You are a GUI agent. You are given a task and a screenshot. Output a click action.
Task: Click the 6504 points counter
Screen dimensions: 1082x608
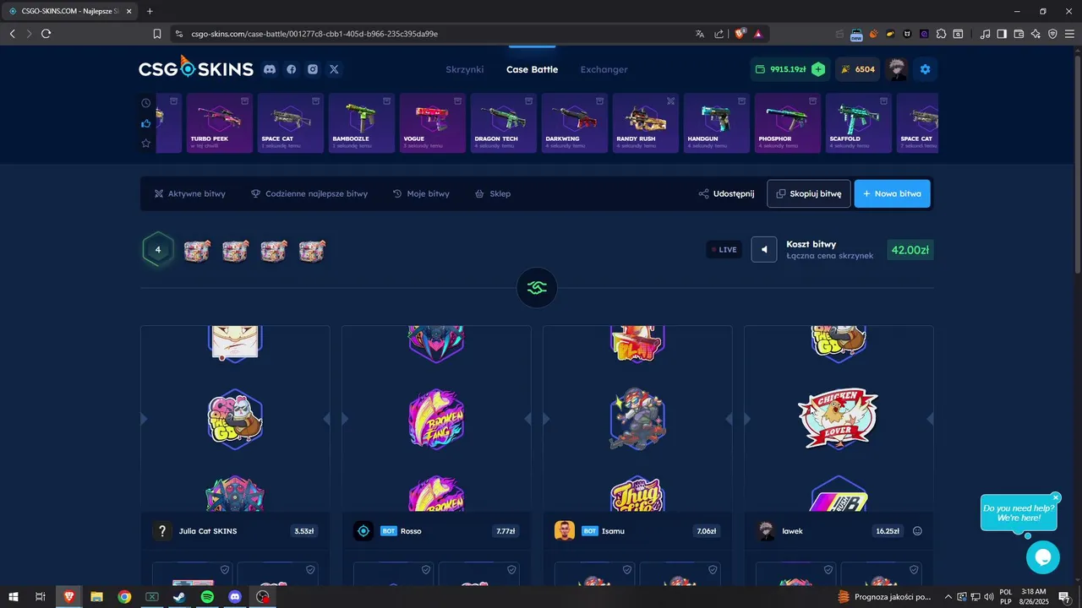click(857, 69)
